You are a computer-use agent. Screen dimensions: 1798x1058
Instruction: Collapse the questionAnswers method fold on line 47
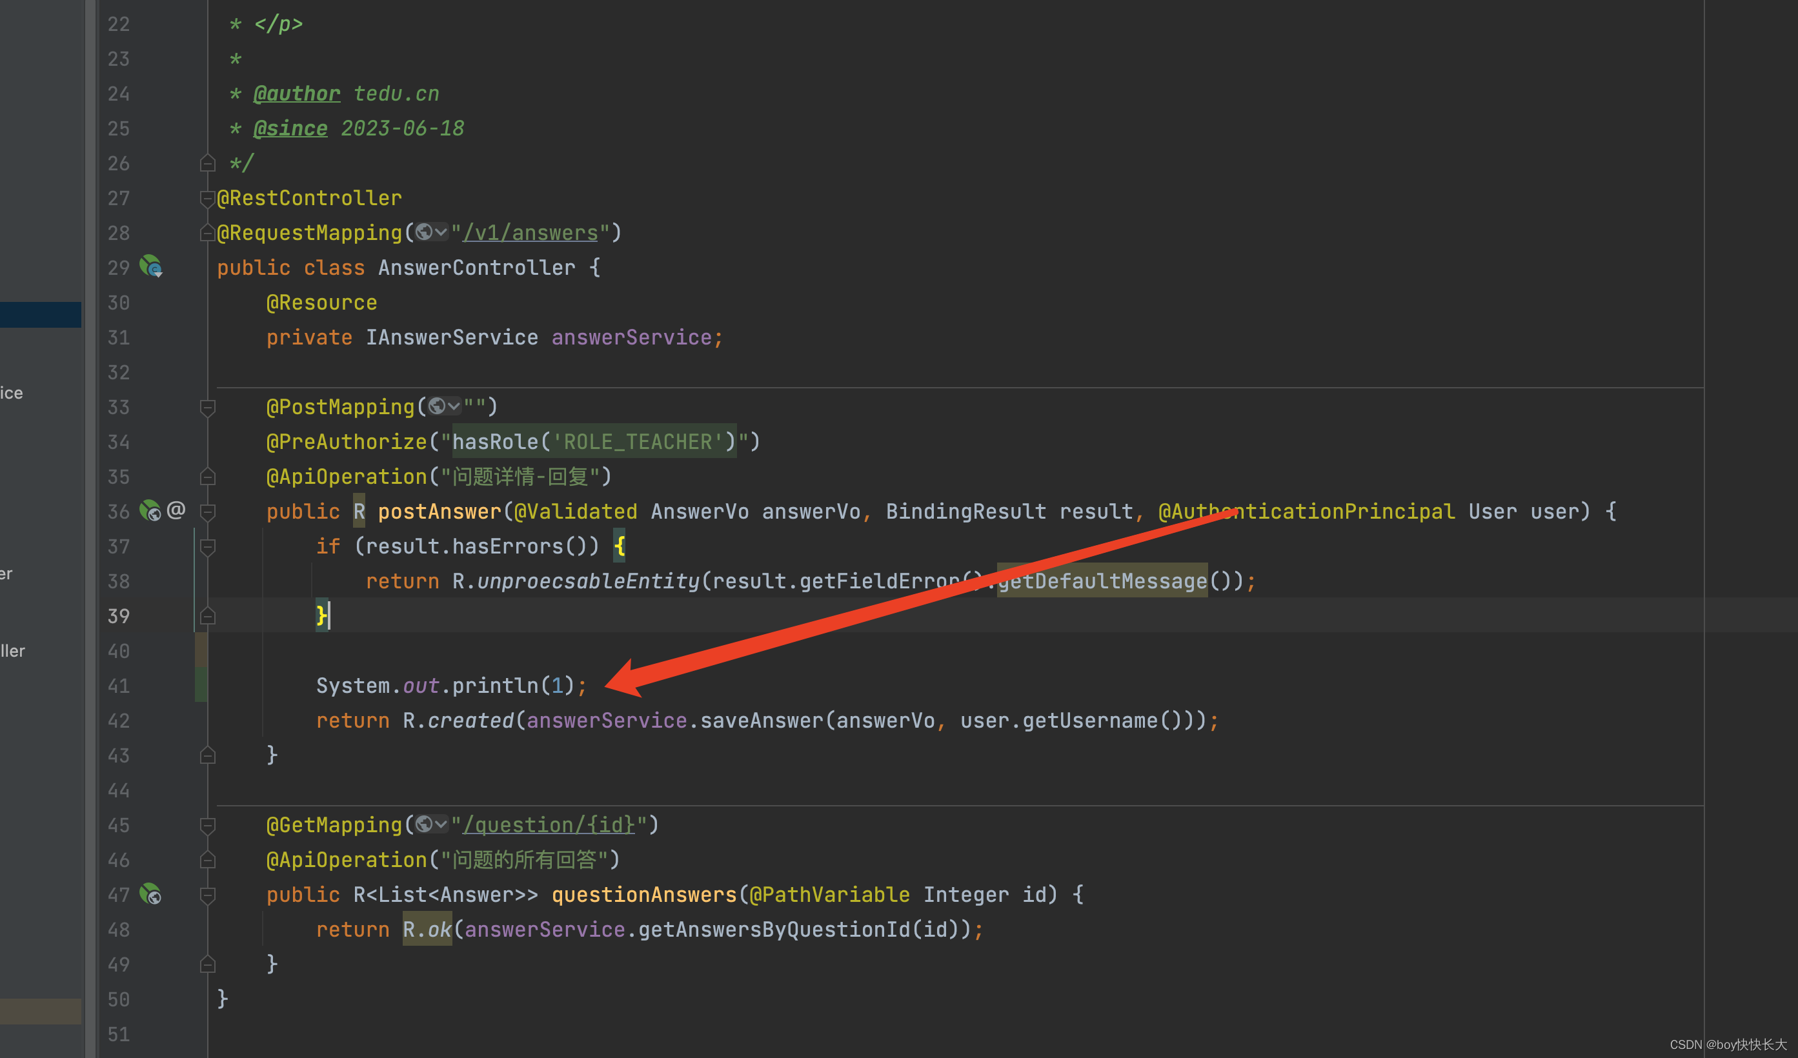click(208, 895)
